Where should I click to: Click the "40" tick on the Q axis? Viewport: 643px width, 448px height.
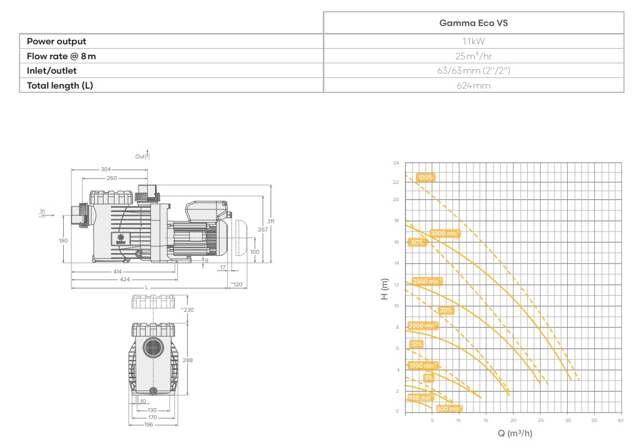pos(620,420)
